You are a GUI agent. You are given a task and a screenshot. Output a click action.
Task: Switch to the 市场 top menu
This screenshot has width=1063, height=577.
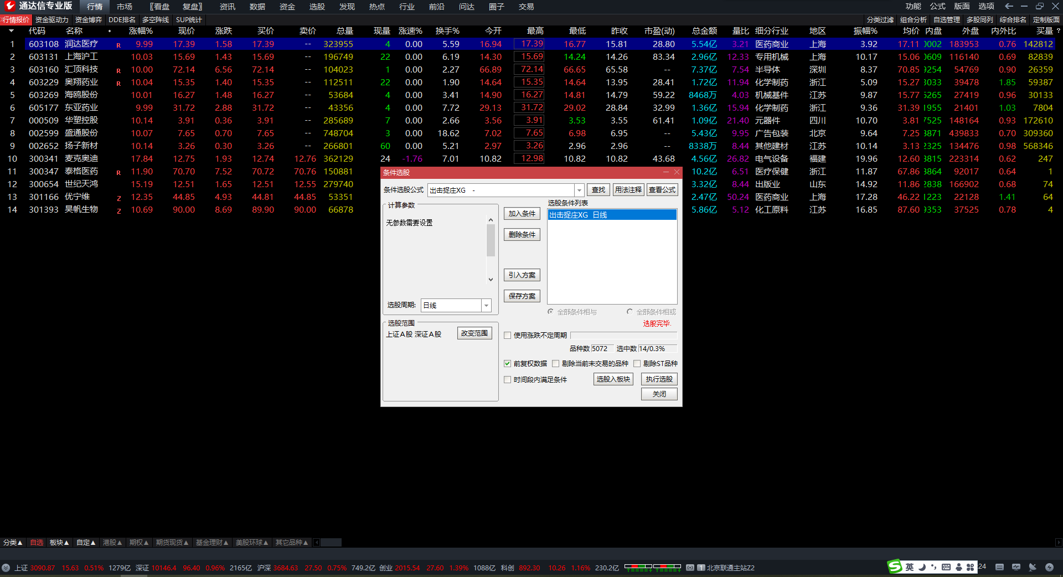point(125,7)
